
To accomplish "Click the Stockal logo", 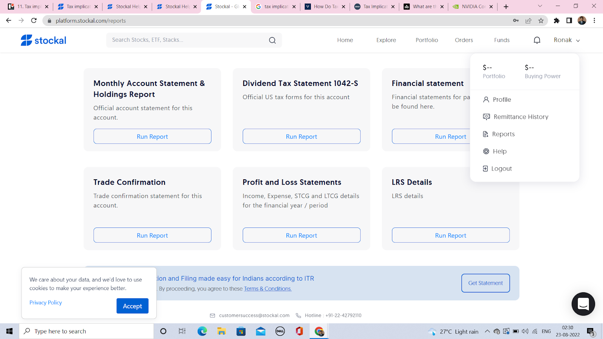I will pyautogui.click(x=43, y=40).
